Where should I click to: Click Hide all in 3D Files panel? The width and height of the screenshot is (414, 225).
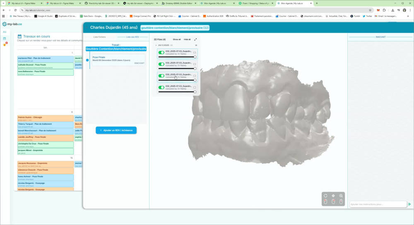coord(187,39)
